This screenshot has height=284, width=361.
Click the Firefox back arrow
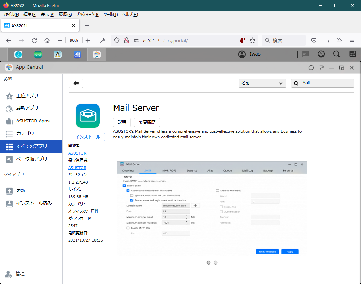pos(9,41)
